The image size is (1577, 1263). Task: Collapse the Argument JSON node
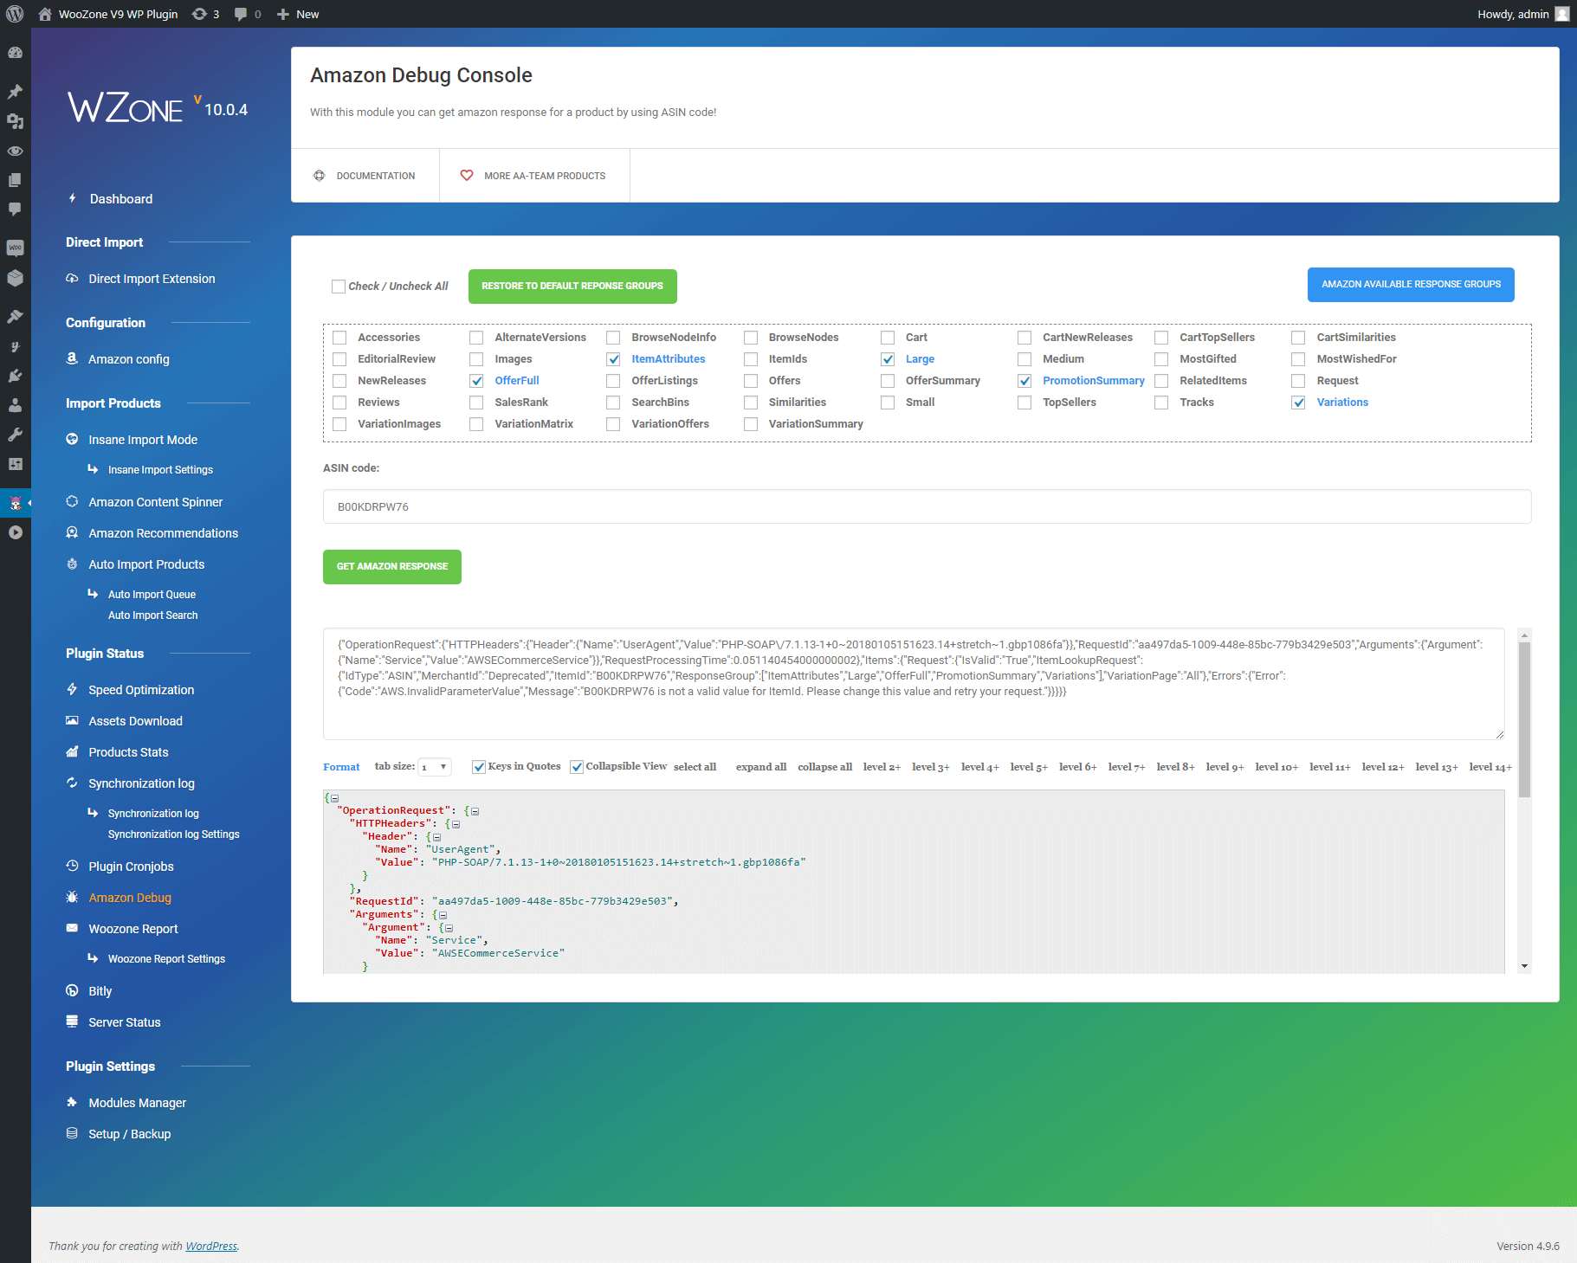click(x=449, y=928)
